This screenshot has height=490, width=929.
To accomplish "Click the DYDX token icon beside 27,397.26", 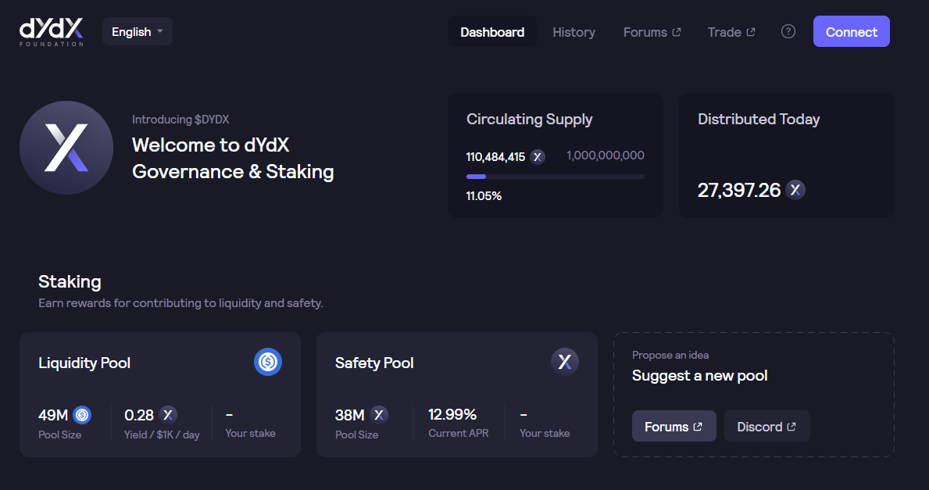I will tap(795, 190).
